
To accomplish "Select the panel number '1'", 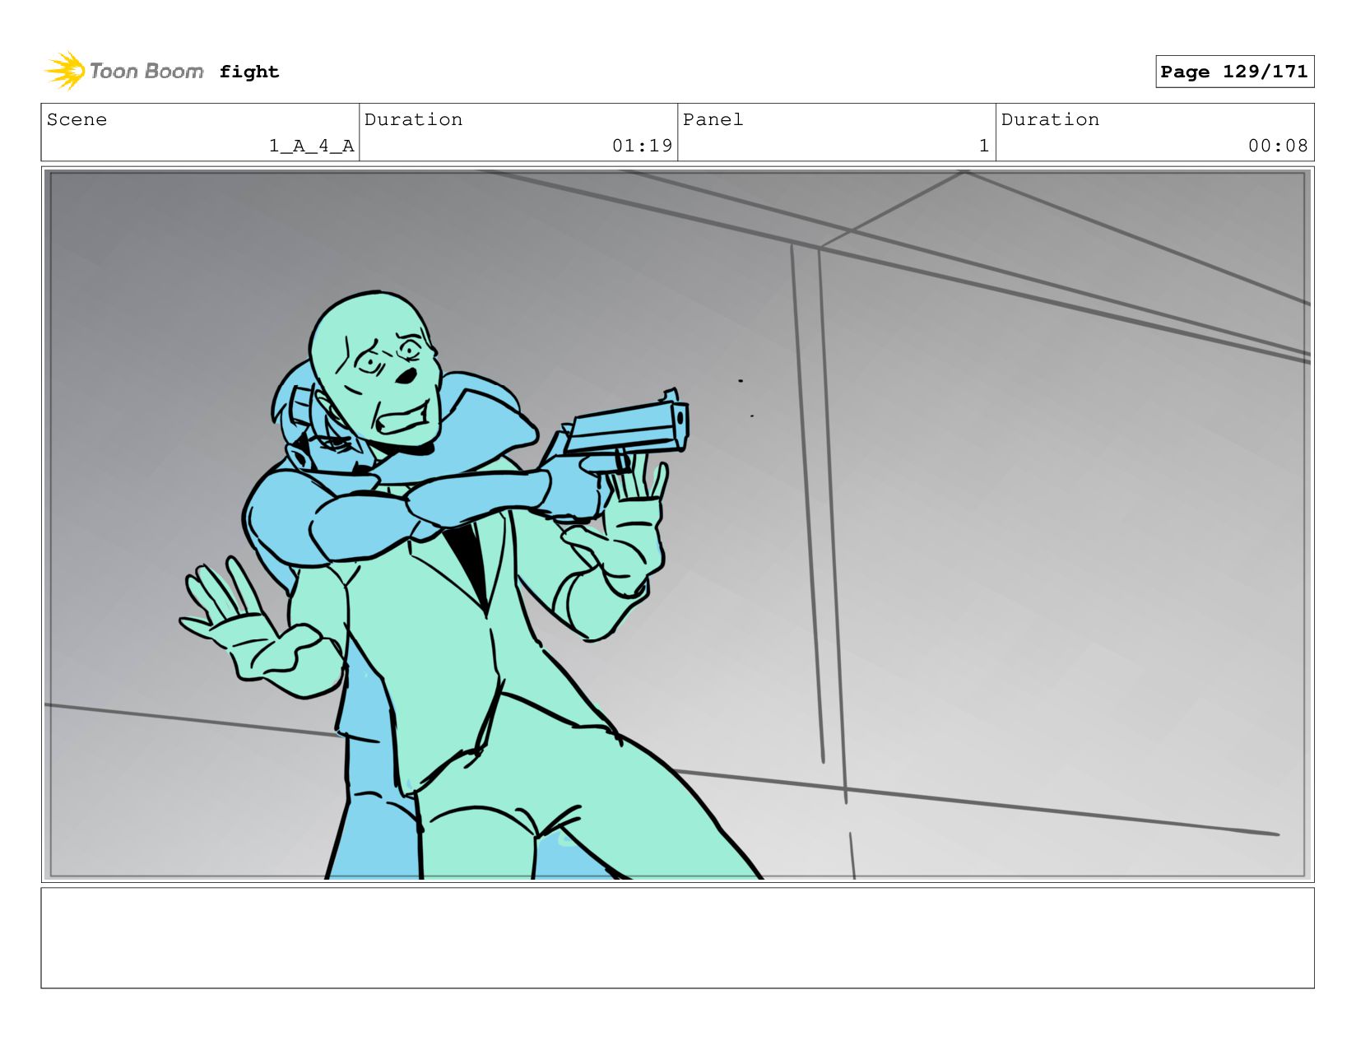I will click(x=983, y=146).
